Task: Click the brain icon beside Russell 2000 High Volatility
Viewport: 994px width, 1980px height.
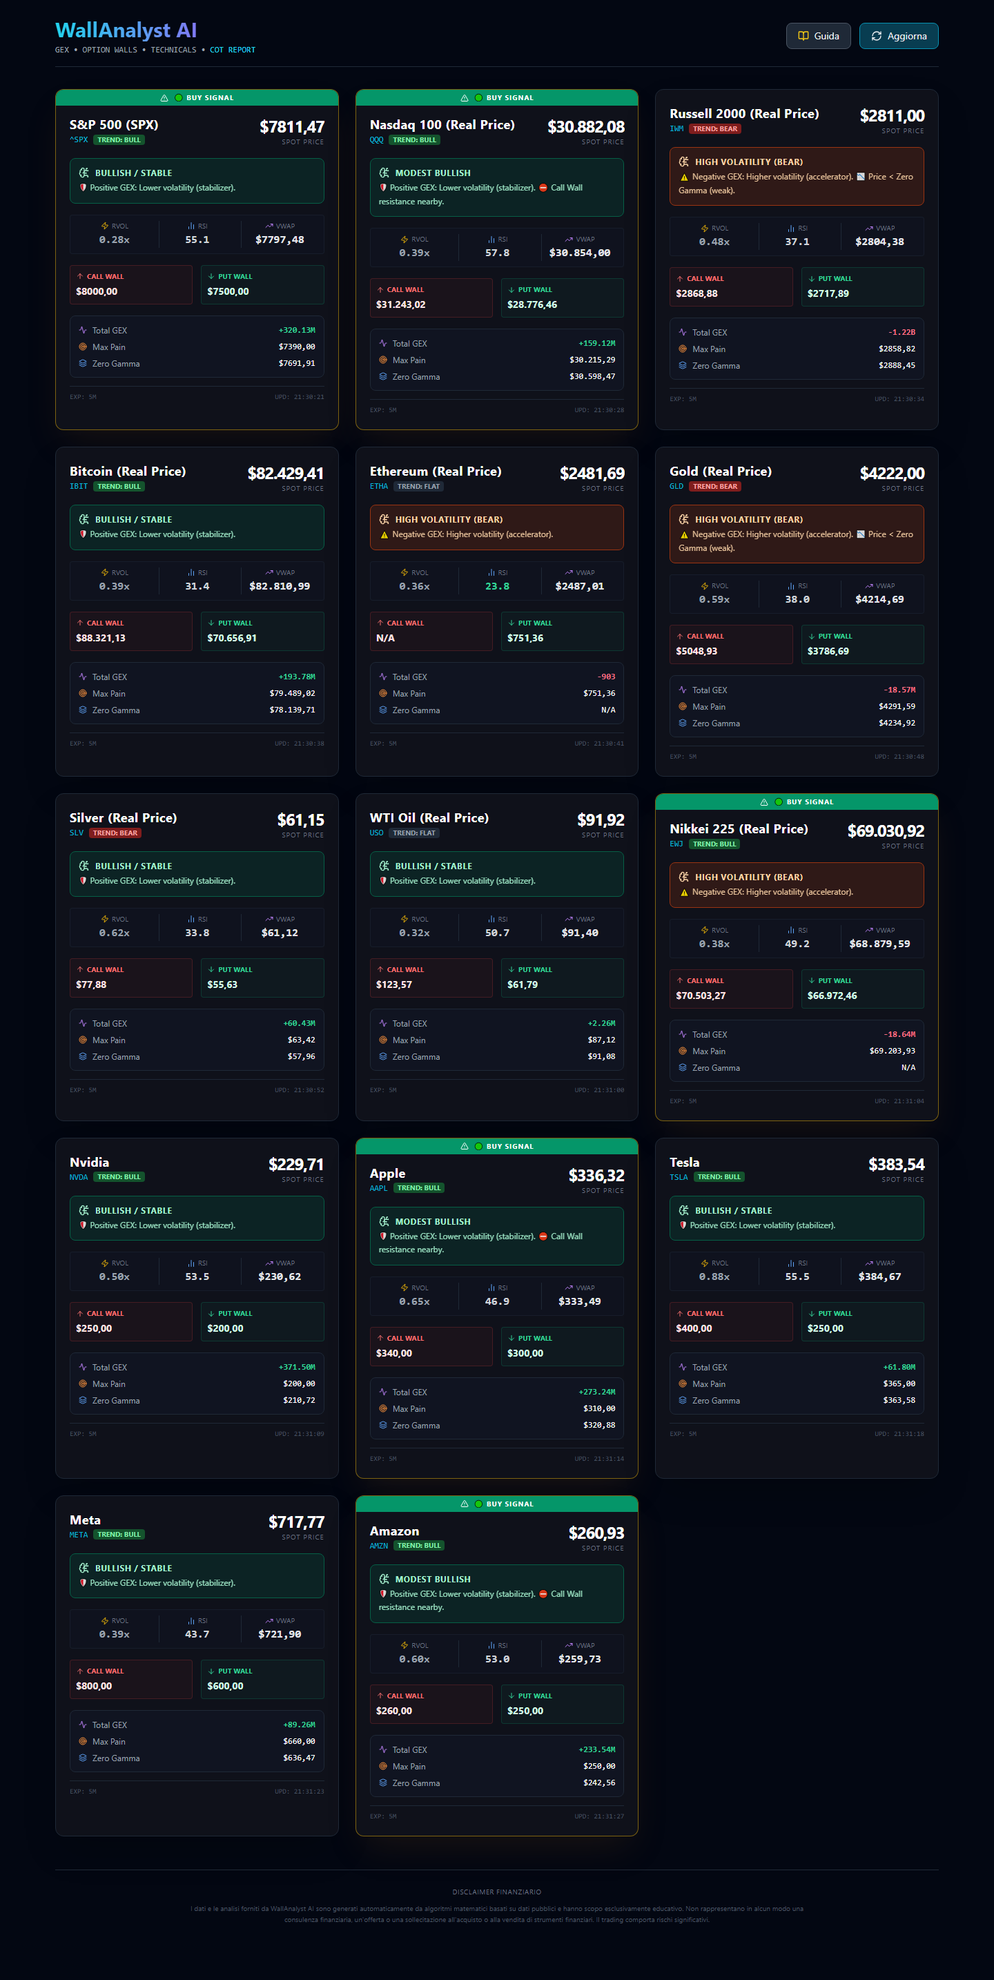Action: (683, 162)
